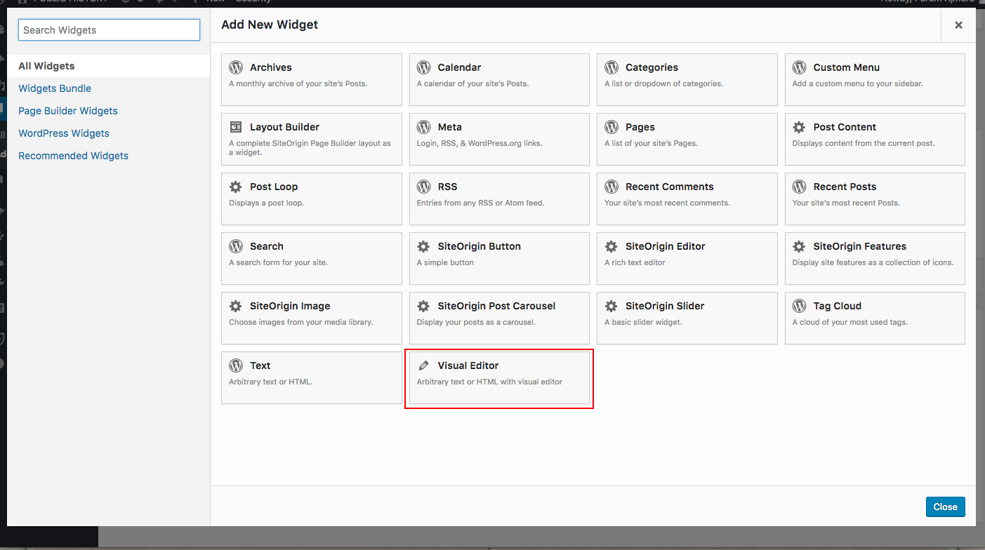Pick the Recent Comments widget title
This screenshot has height=550, width=985.
pos(670,187)
